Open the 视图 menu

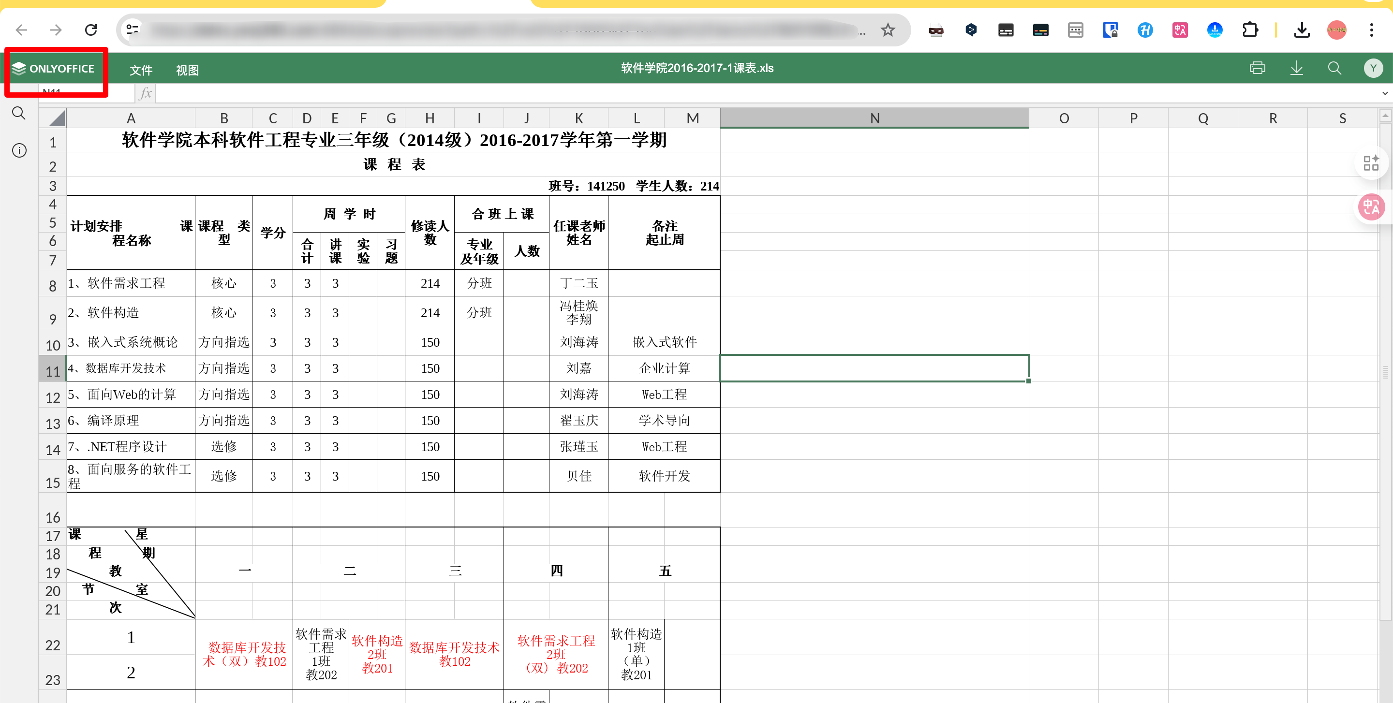(187, 70)
